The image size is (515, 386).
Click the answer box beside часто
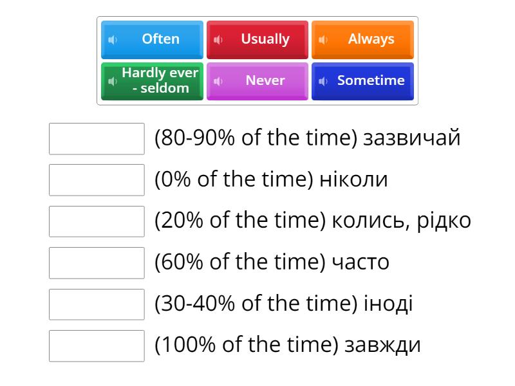click(97, 263)
